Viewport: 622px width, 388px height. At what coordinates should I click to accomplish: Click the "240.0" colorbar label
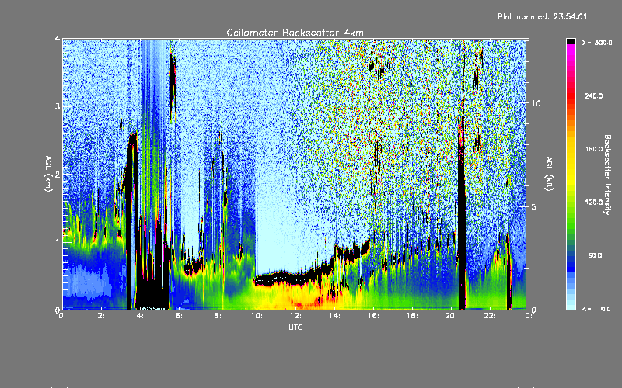click(594, 95)
